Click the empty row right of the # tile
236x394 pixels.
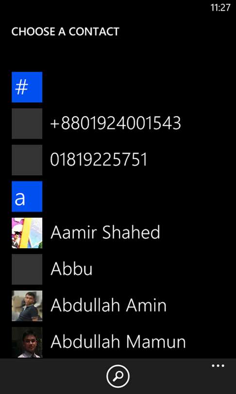(x=139, y=87)
